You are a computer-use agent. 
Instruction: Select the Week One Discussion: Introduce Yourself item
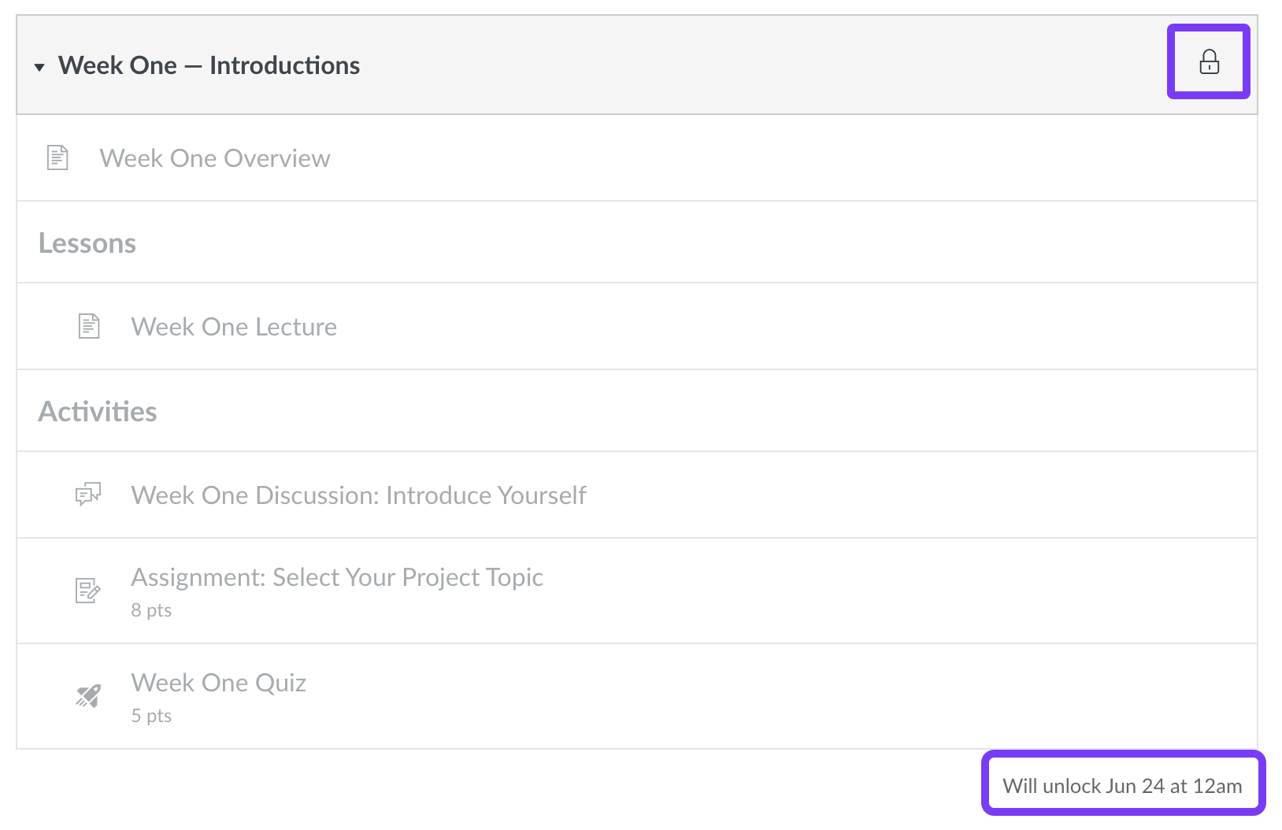click(x=359, y=495)
